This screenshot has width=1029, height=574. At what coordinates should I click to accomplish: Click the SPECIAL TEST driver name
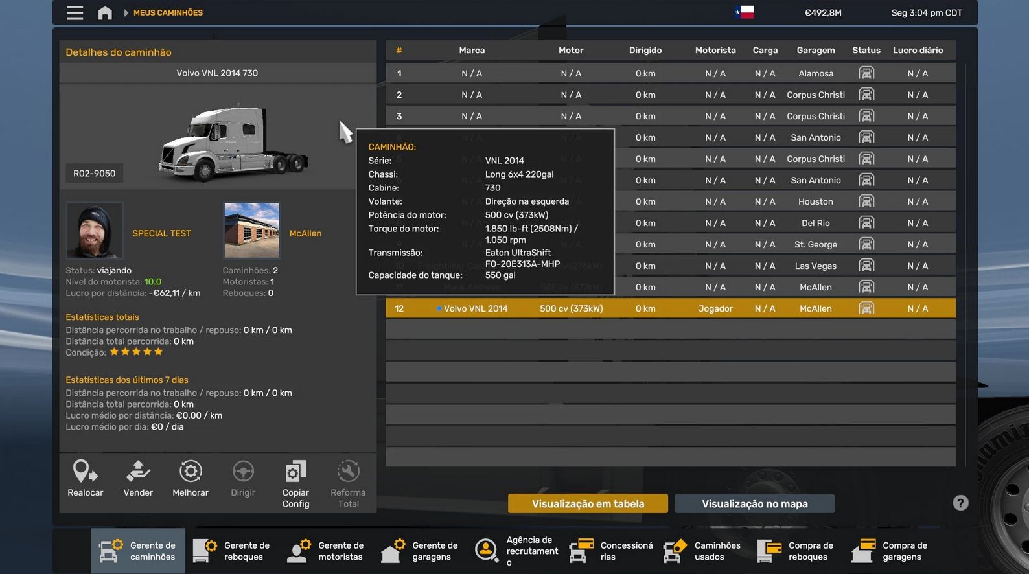[161, 233]
